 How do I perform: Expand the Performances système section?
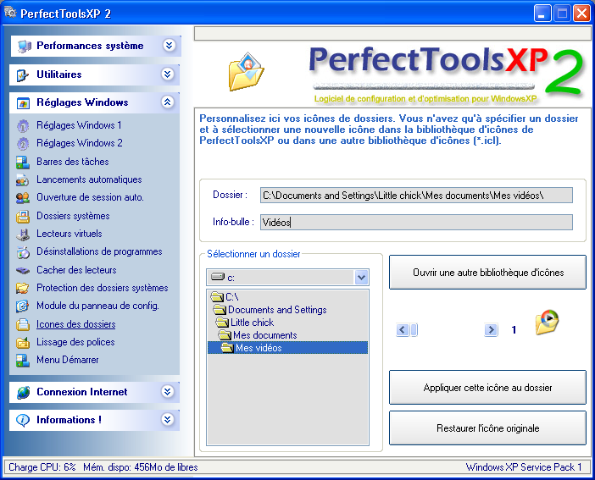pos(169,46)
